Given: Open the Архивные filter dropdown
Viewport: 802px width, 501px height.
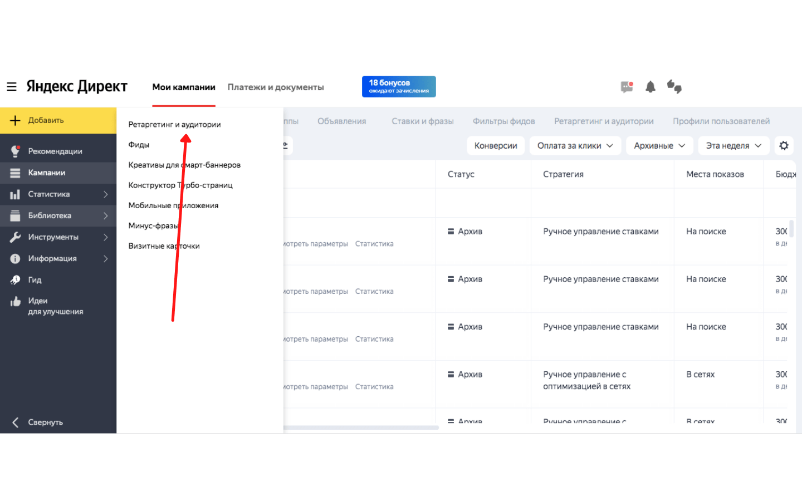Looking at the screenshot, I should [659, 145].
